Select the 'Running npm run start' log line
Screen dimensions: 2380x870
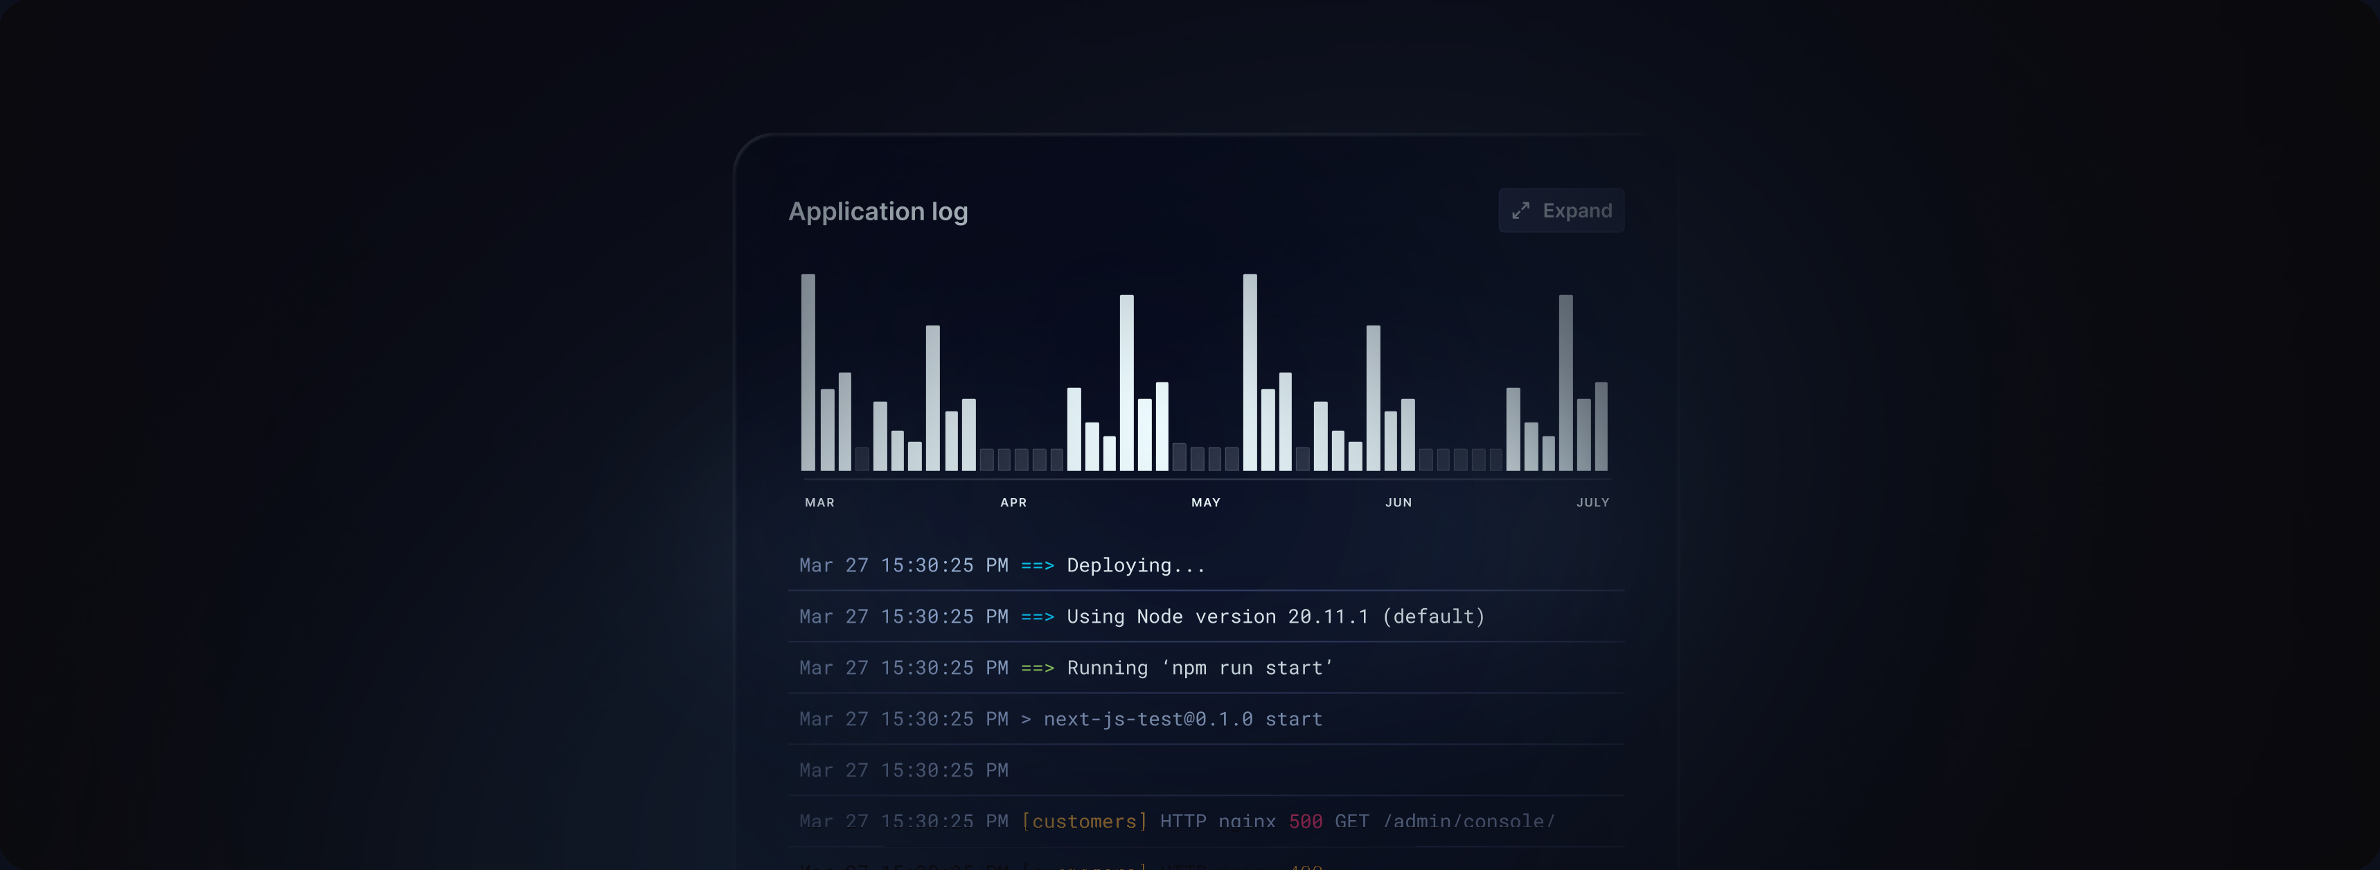[x=1206, y=668]
